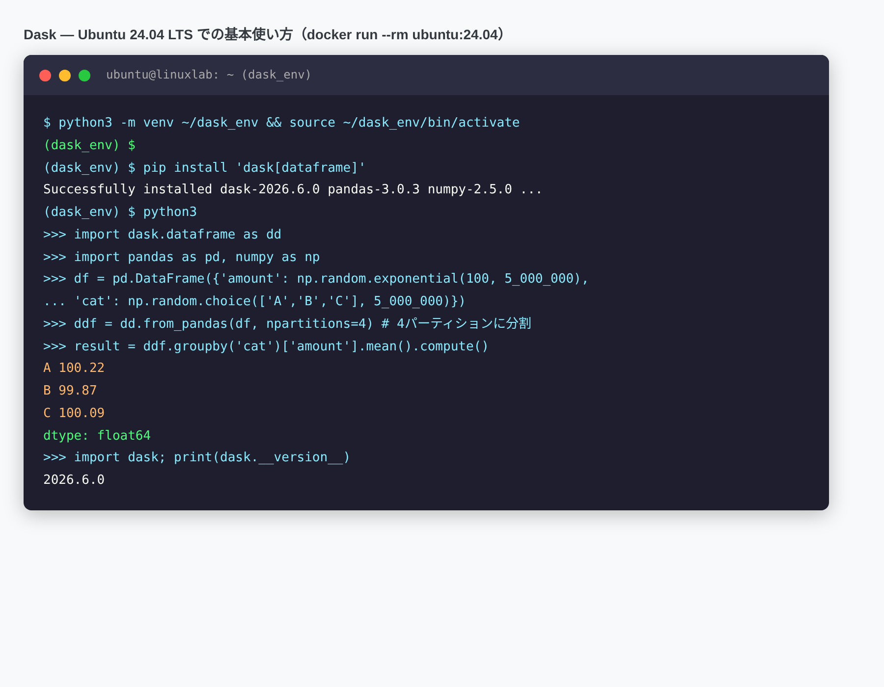Click the 'import pandas as pd, numpy as np' line
Screen dimensions: 884x687
(181, 257)
